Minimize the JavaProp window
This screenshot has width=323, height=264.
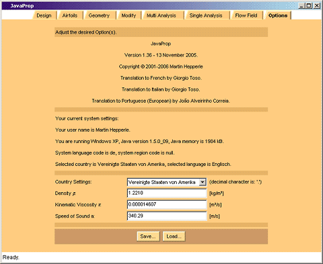pos(301,6)
